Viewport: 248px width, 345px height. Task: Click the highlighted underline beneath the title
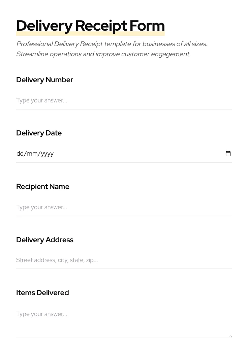(90, 33)
